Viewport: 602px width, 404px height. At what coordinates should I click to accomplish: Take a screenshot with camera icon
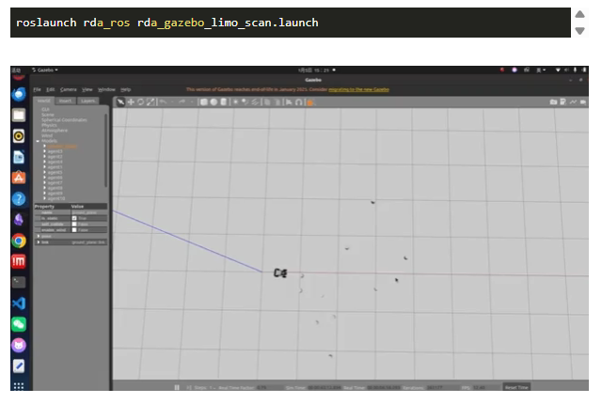[554, 101]
